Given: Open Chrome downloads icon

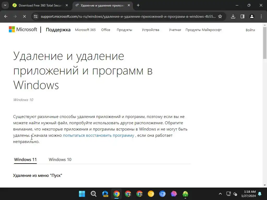Looking at the screenshot, I should click(x=233, y=16).
